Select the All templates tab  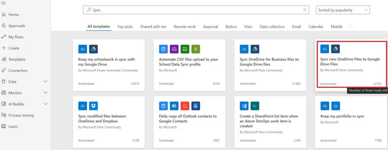pyautogui.click(x=99, y=27)
